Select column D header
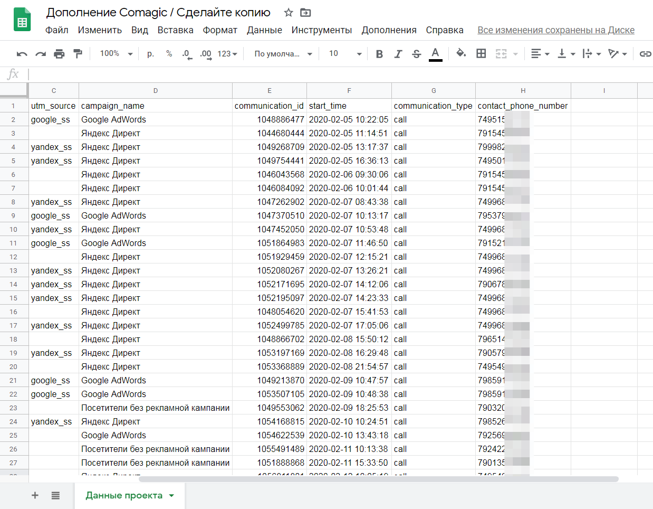The width and height of the screenshot is (653, 509). click(156, 91)
